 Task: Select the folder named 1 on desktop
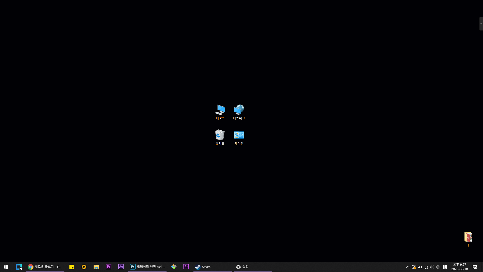click(468, 239)
